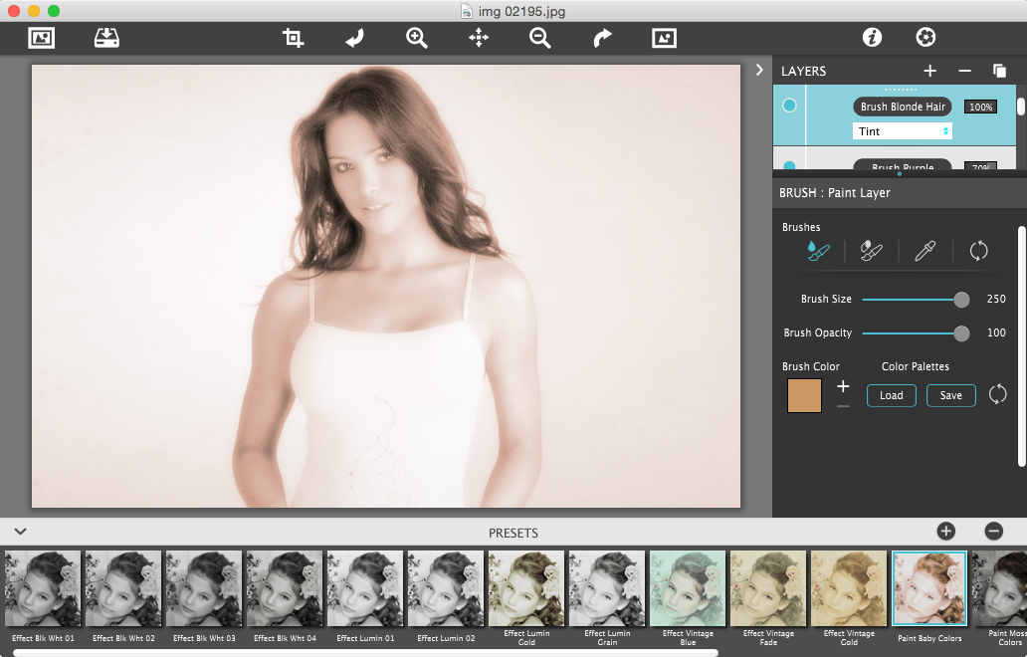The image size is (1027, 657).
Task: Toggle visibility of Brush Purple layer
Action: (x=791, y=167)
